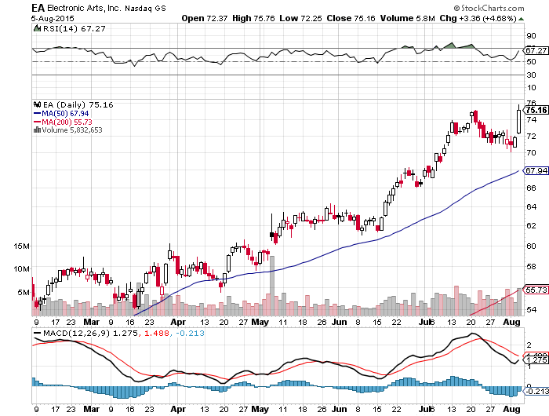
Task: Click the Open 72.37 value
Action: click(205, 18)
